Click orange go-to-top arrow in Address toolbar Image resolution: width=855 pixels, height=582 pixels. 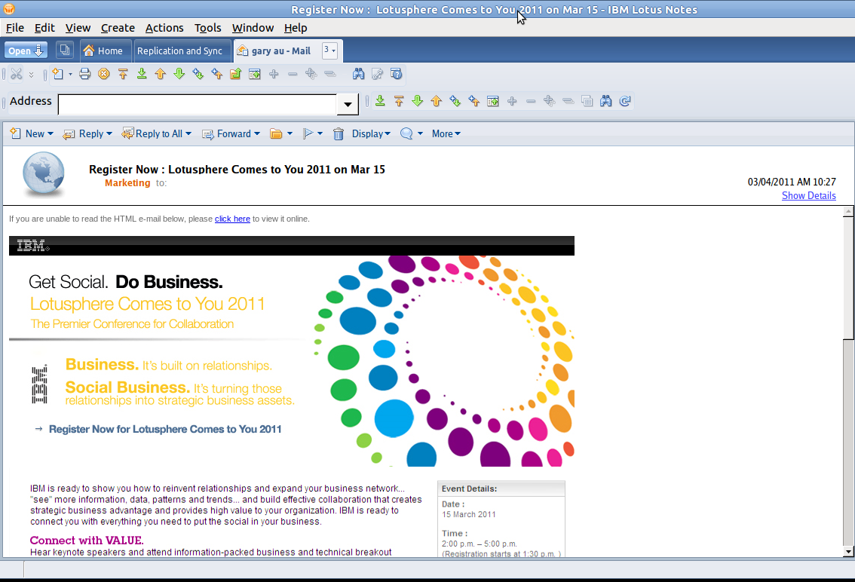point(399,101)
